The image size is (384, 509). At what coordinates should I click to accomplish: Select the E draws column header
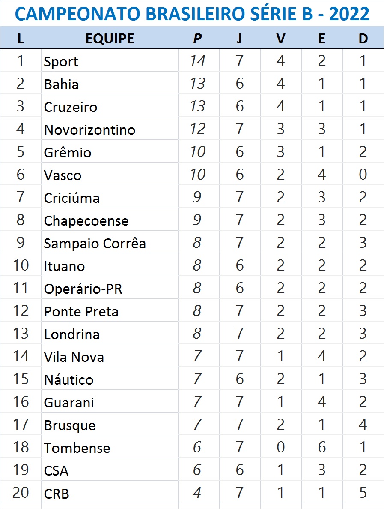click(322, 39)
